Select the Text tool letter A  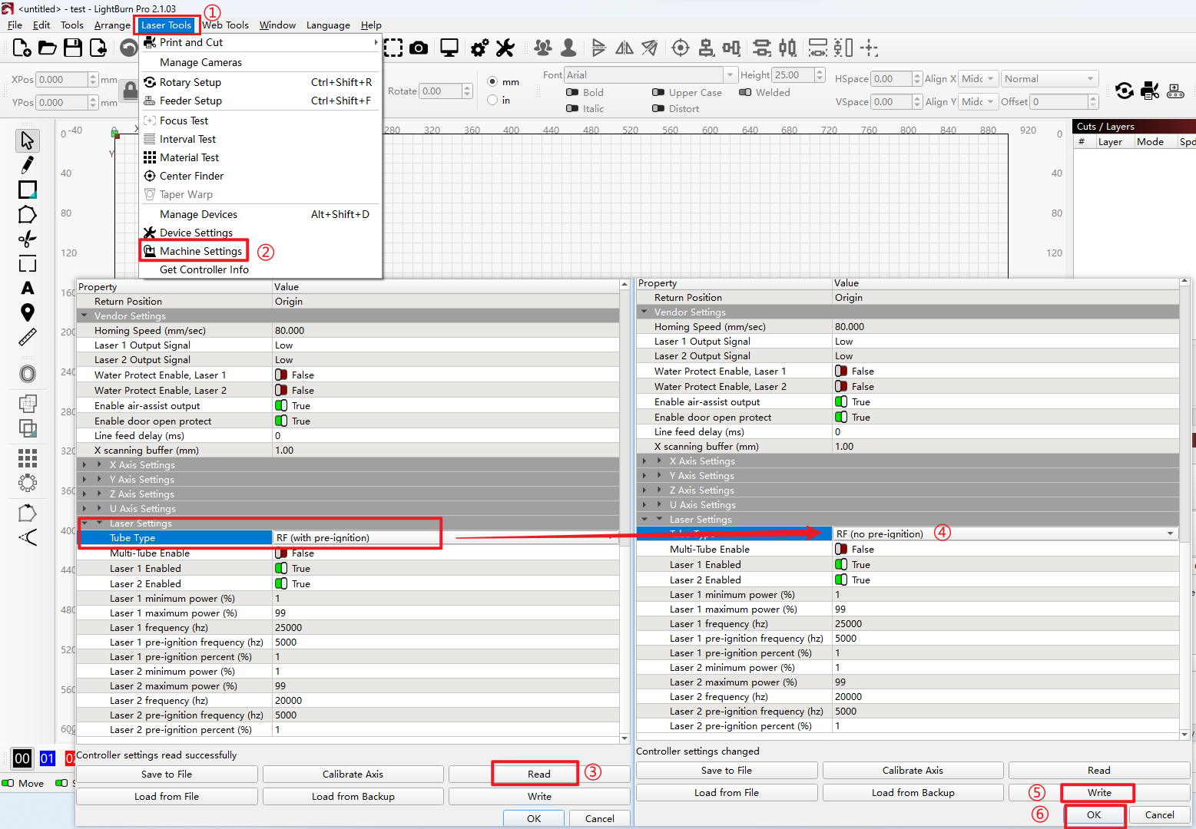click(28, 288)
